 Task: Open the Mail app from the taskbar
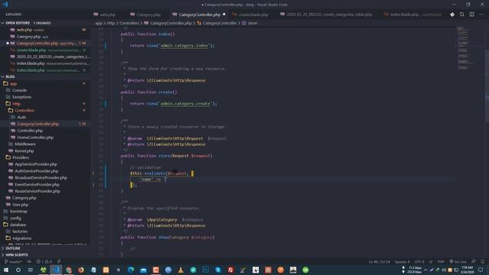click(144, 270)
